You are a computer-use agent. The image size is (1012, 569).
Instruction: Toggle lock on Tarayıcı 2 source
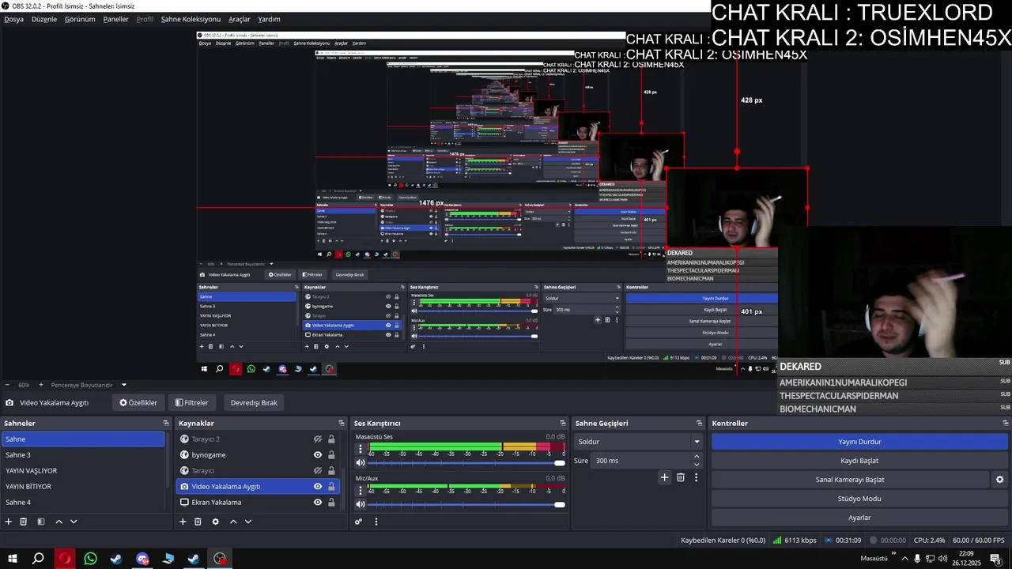pyautogui.click(x=331, y=439)
